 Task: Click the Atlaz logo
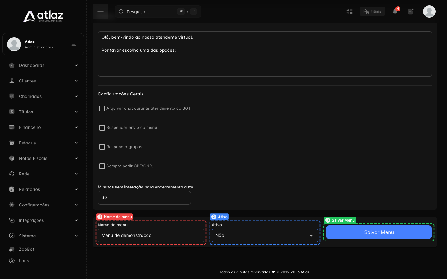(43, 16)
